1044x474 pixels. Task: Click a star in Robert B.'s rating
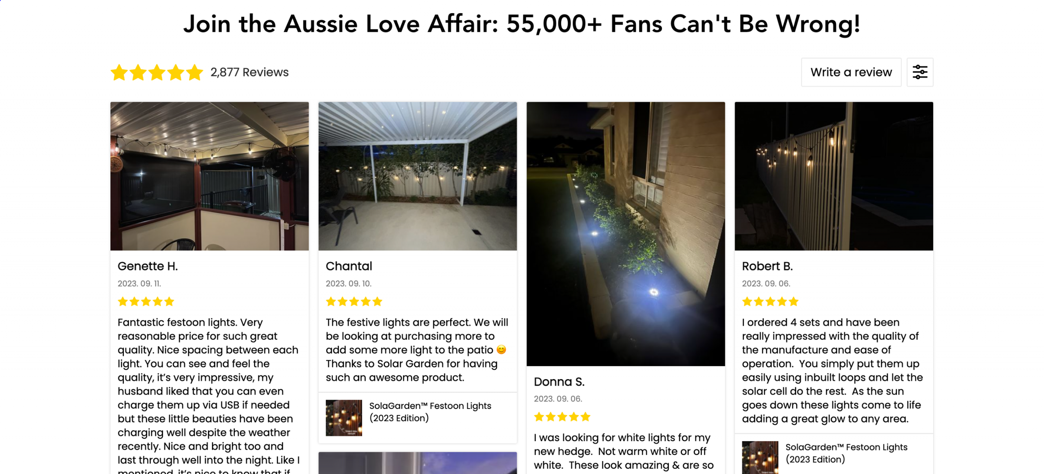[x=770, y=301]
